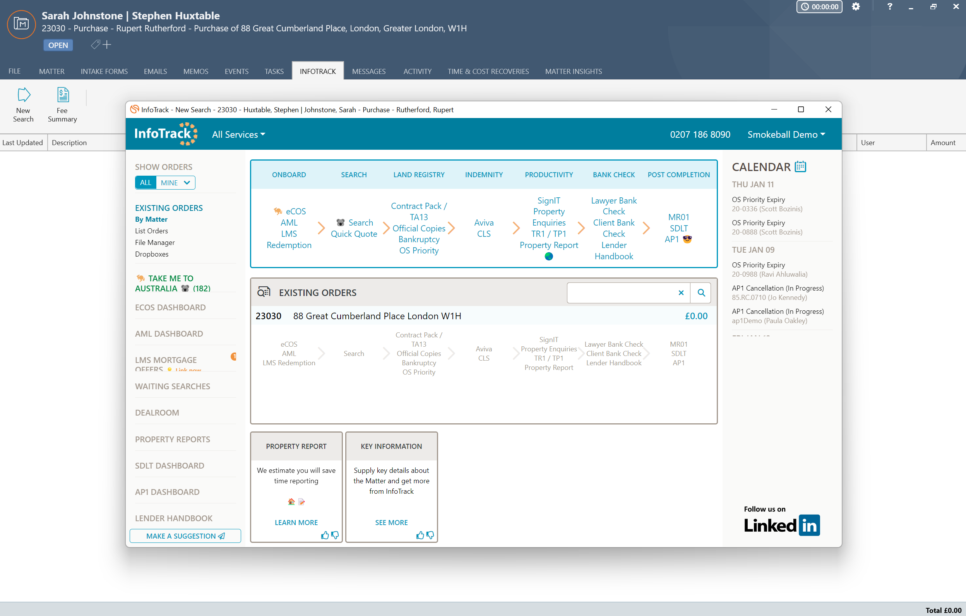
Task: Expand the MINE filter chevron
Action: point(187,183)
